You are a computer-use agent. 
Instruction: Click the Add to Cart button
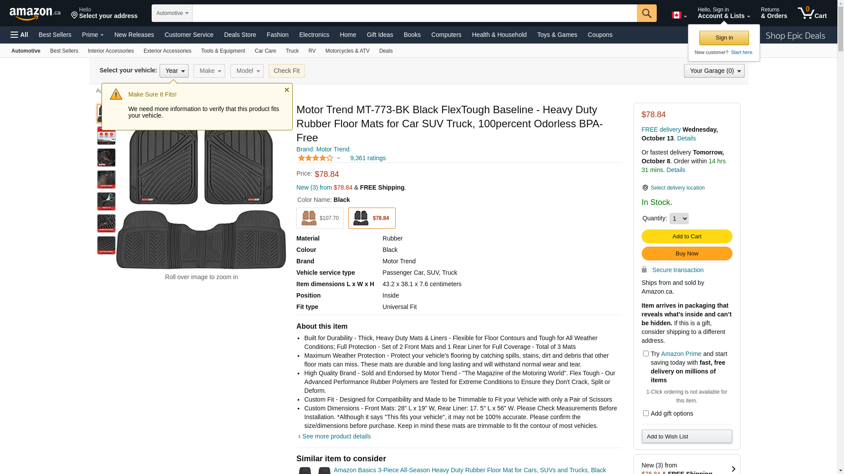point(687,237)
